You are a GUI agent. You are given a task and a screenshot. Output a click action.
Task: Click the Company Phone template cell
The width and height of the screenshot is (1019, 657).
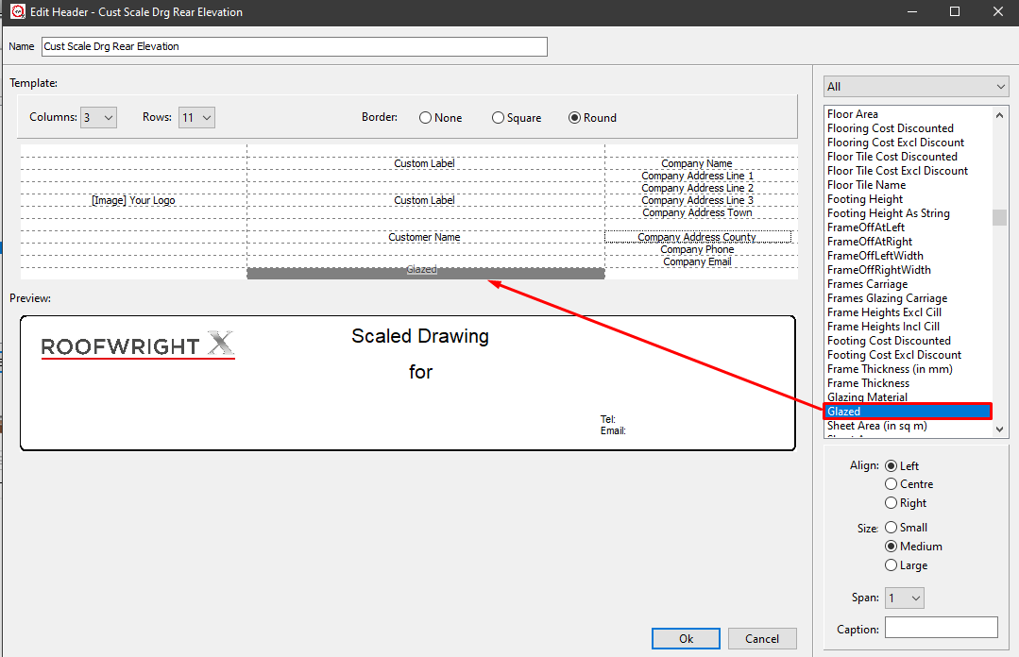pos(697,249)
